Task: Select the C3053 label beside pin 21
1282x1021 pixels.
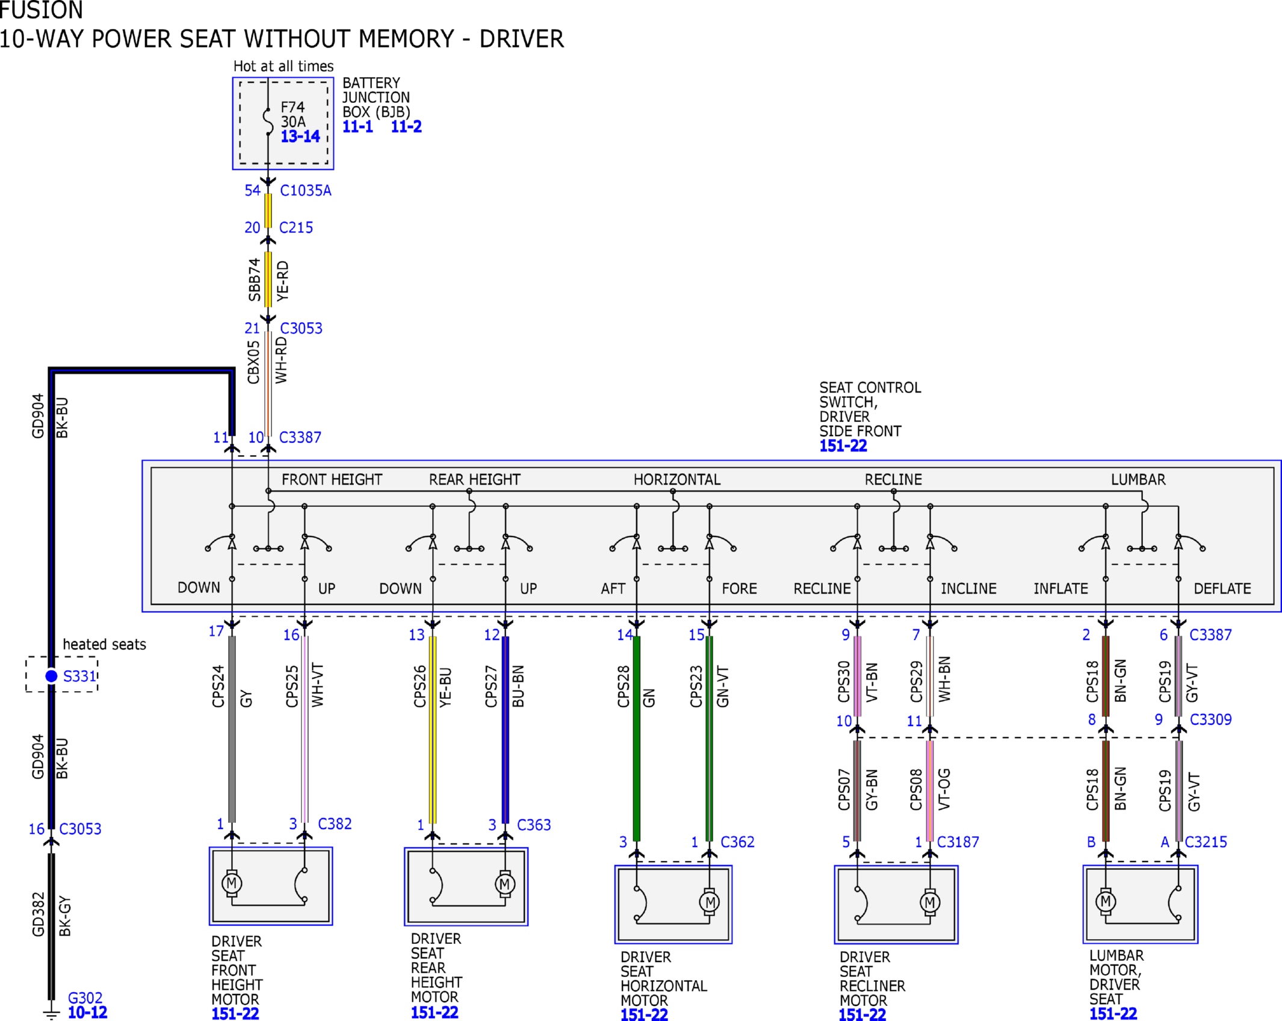Action: tap(301, 329)
